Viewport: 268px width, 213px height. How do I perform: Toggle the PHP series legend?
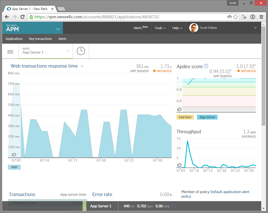click(x=14, y=167)
